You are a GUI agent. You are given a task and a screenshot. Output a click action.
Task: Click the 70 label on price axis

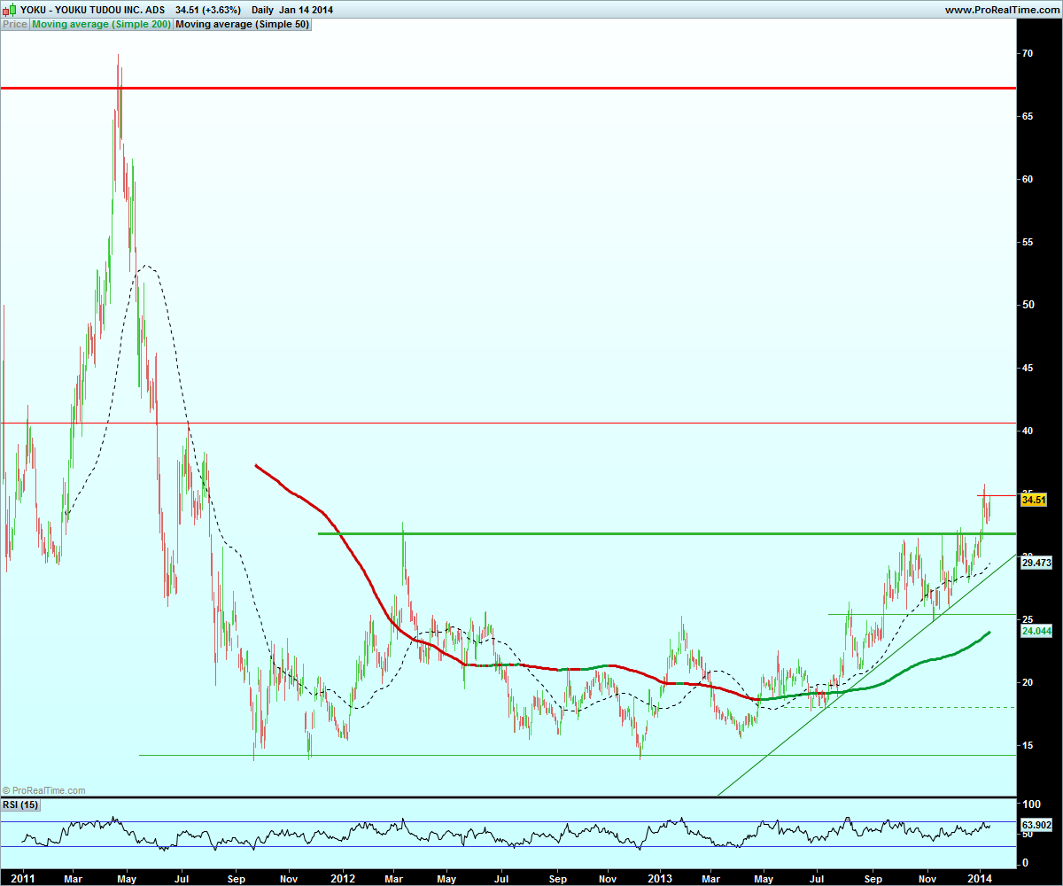point(1027,53)
